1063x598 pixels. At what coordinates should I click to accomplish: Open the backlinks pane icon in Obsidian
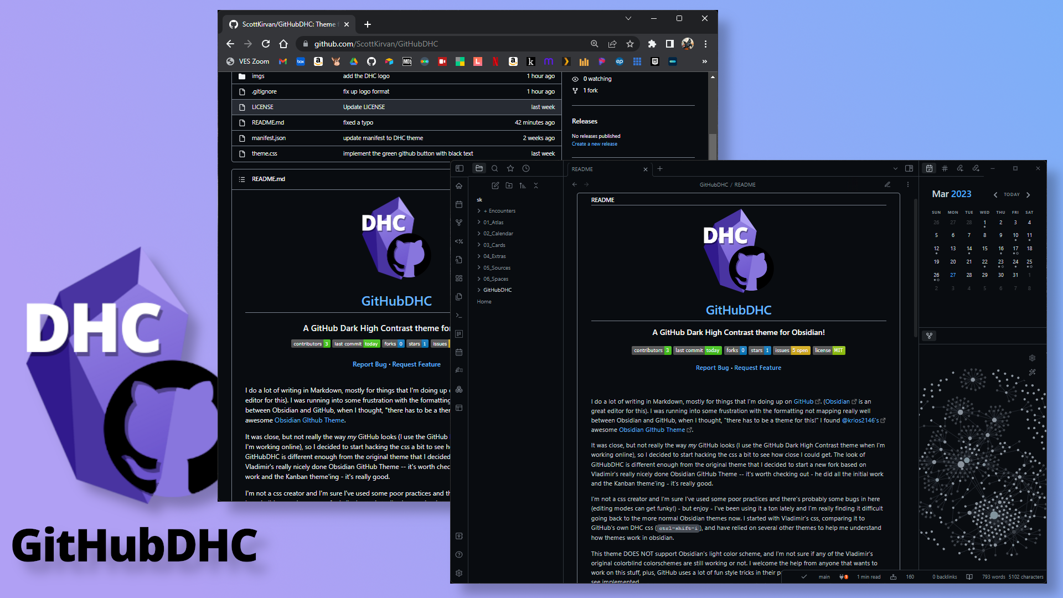[960, 168]
